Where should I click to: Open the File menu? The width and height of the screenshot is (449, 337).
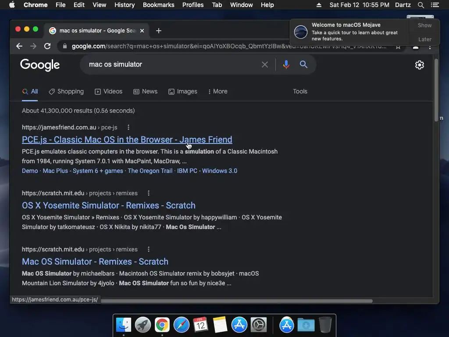tap(61, 5)
